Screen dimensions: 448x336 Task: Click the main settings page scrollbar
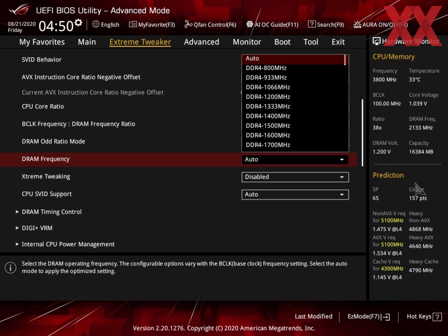coord(362,133)
